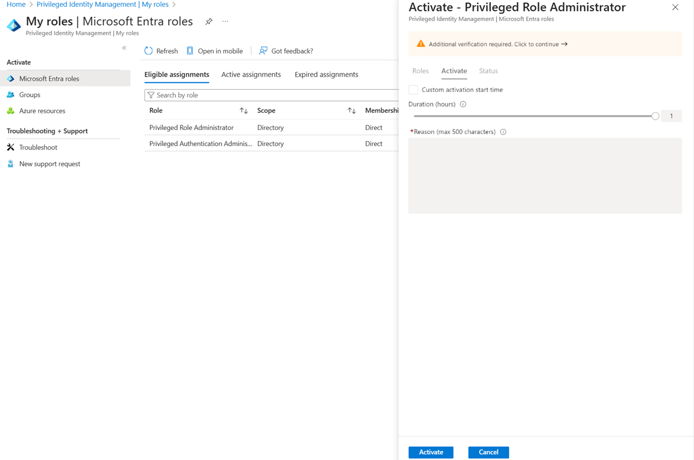Collapse the left navigation pane
Screen dimensions: 694x460
(124, 48)
